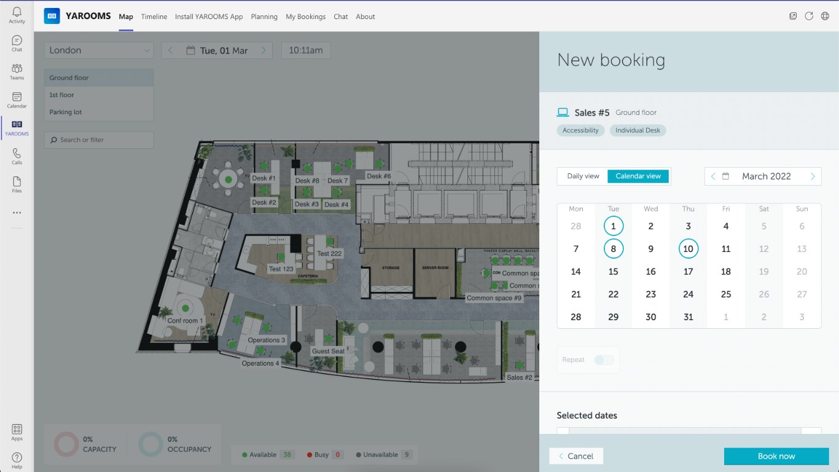Show more apps ellipsis

17,213
